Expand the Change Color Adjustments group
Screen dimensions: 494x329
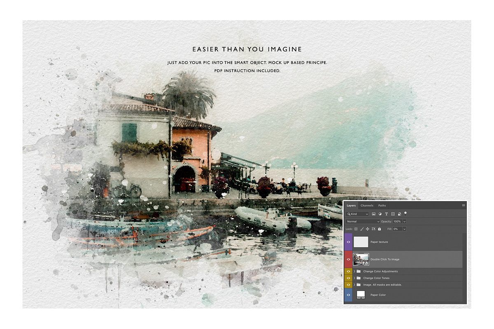pos(354,271)
